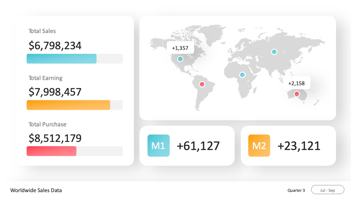Click the Quarter 3 label

(x=296, y=190)
